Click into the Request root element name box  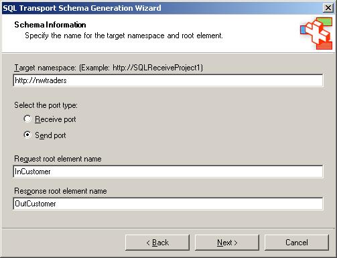[168, 172]
